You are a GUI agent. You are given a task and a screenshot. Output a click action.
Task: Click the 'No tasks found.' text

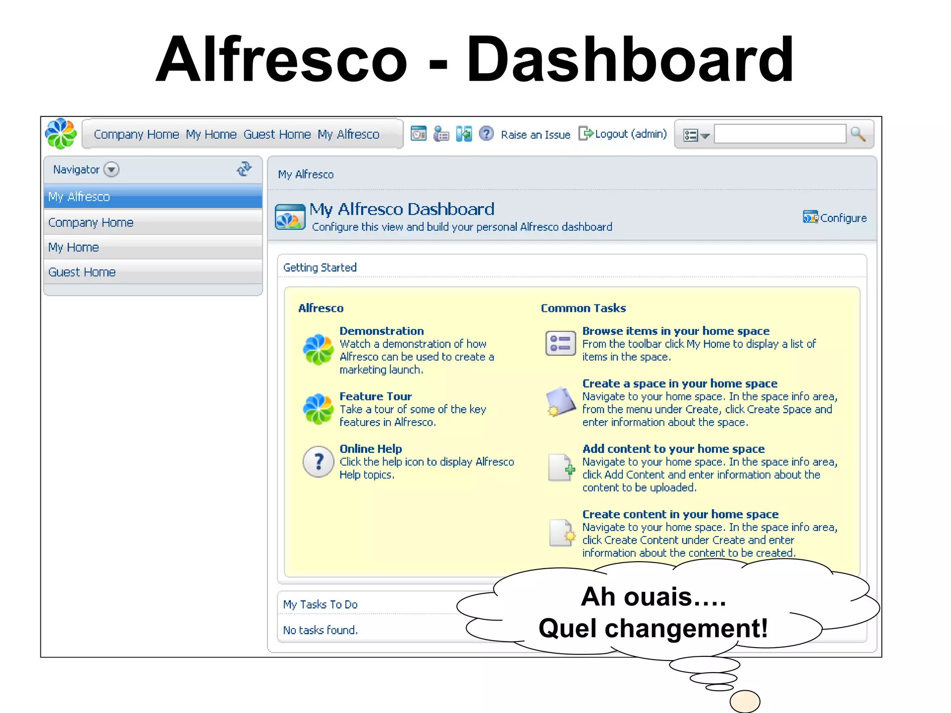click(x=320, y=630)
